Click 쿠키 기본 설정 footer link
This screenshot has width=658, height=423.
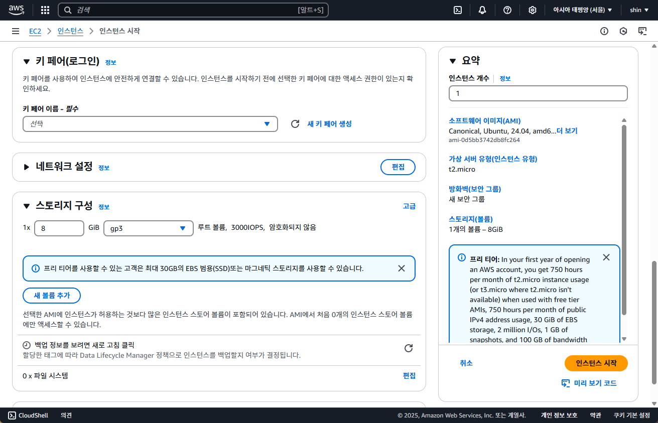pos(632,415)
